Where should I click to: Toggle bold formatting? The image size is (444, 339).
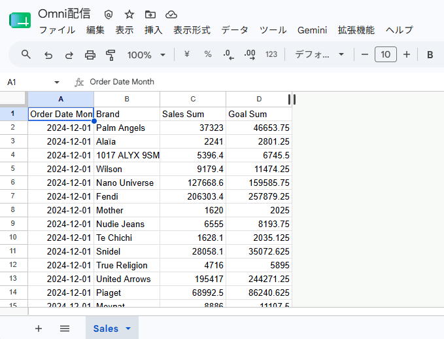[430, 55]
